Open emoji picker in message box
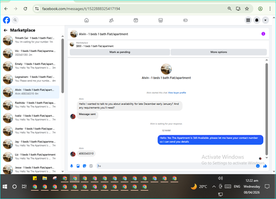This screenshot has width=276, height=199. pyautogui.click(x=258, y=166)
